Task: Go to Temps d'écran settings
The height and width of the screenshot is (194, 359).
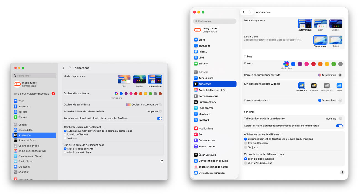Action: point(207,147)
